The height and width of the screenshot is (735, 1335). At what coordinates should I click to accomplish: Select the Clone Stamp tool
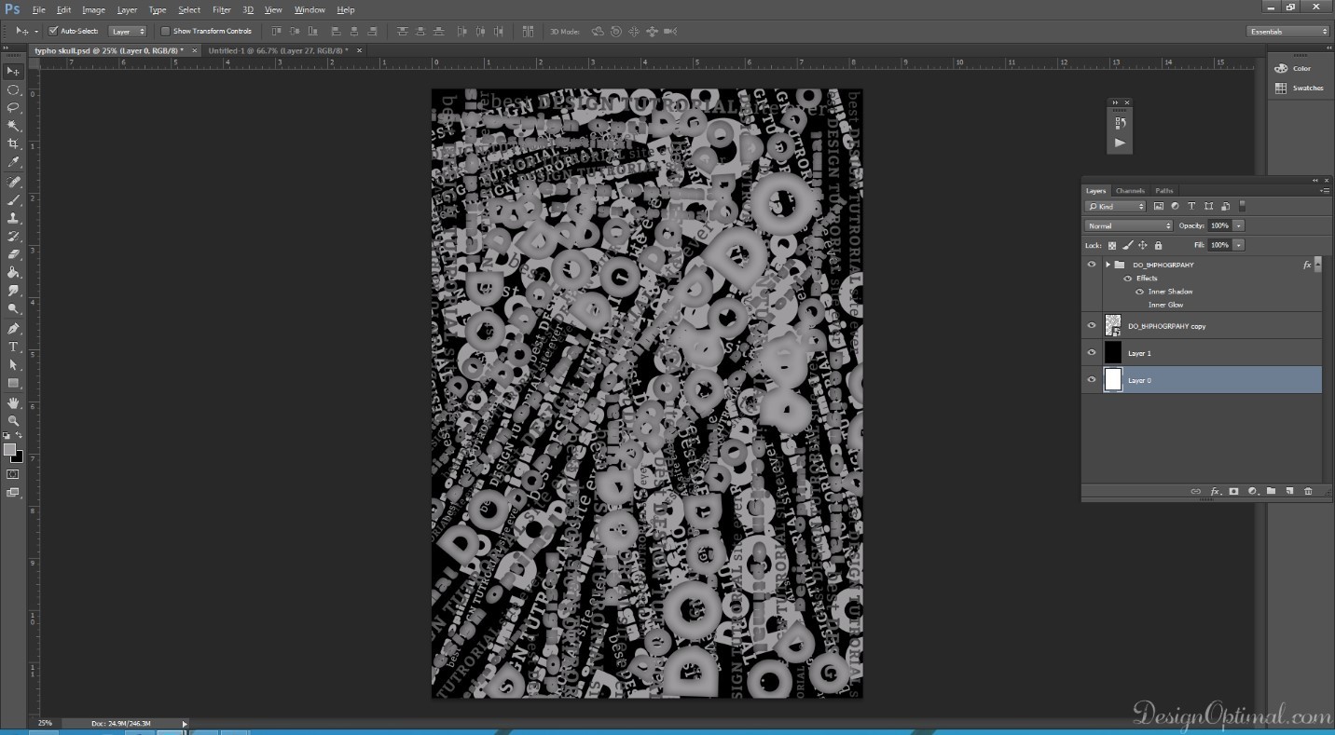click(x=13, y=218)
